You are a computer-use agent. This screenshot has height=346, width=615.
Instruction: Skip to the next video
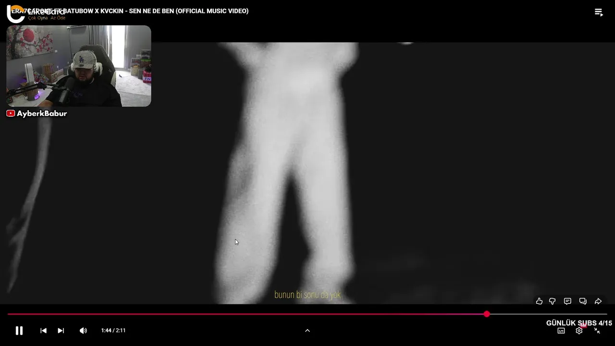tap(61, 331)
